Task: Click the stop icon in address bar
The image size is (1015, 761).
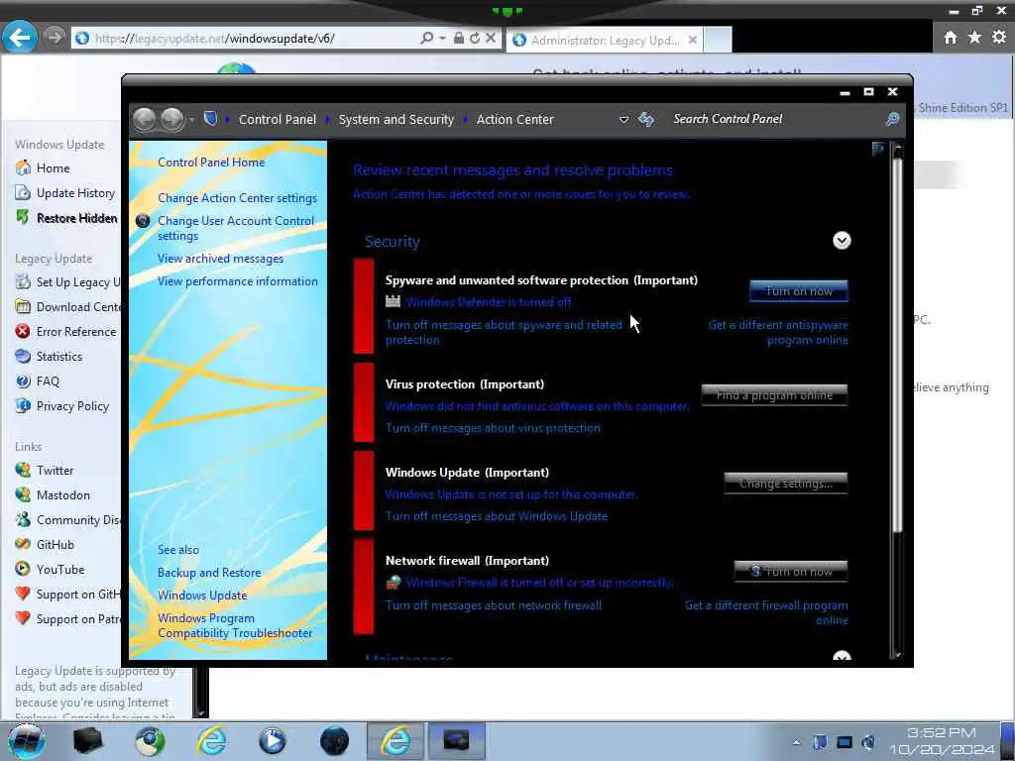Action: (x=491, y=39)
